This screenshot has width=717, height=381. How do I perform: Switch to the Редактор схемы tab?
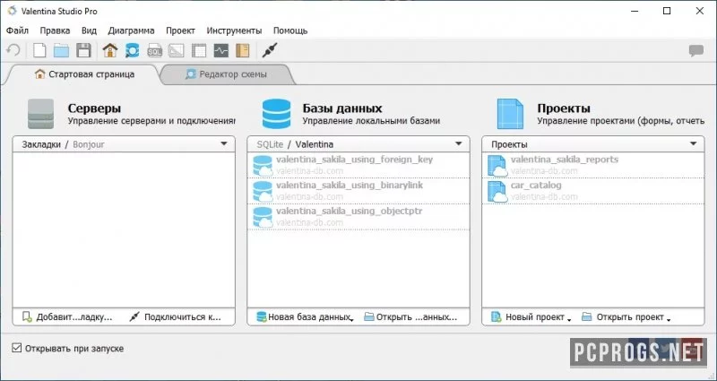tap(227, 74)
